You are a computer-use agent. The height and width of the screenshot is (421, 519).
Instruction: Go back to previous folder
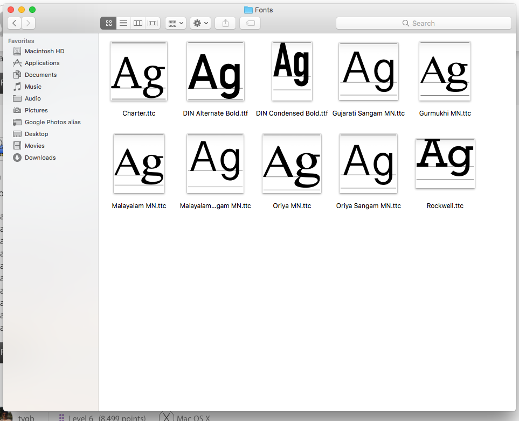point(14,23)
